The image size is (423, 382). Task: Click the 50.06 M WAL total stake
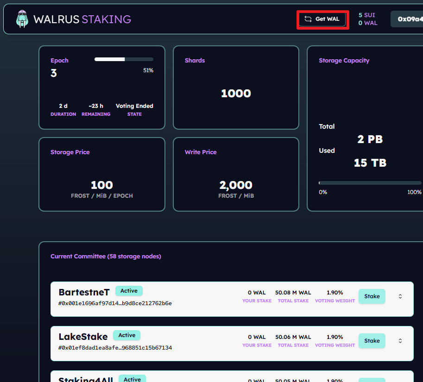pyautogui.click(x=293, y=337)
